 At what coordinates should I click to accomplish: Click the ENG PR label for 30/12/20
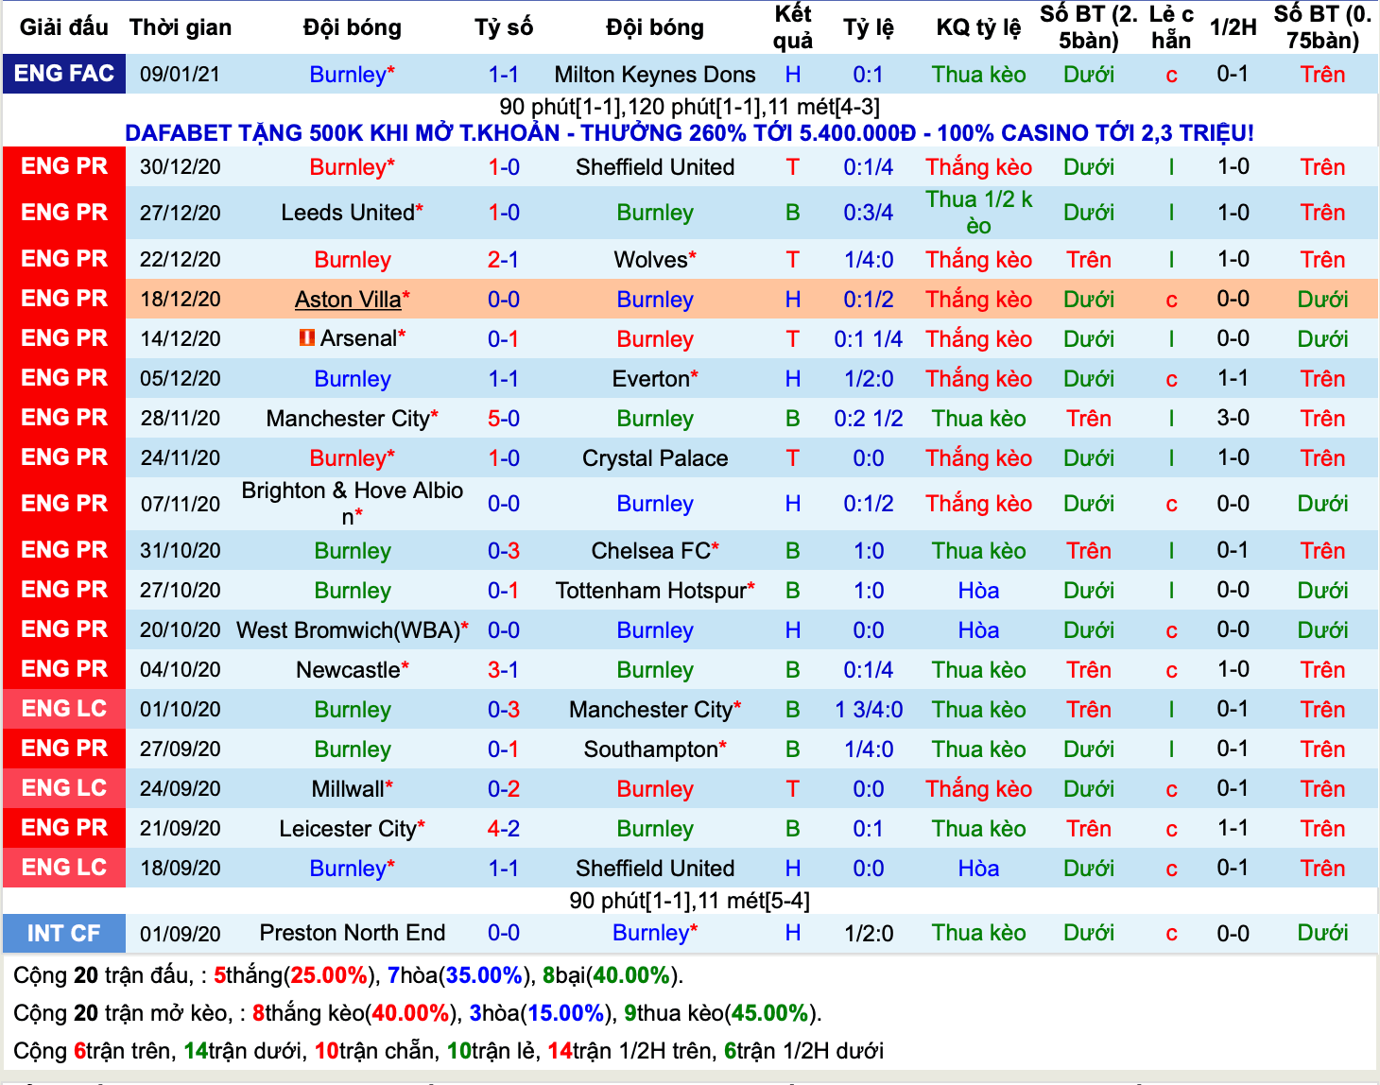[64, 166]
